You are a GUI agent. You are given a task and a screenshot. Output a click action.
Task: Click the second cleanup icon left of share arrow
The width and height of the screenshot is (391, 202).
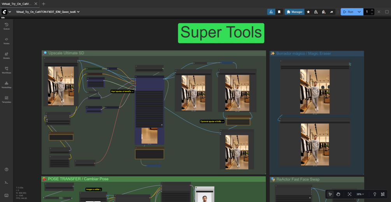click(324, 12)
